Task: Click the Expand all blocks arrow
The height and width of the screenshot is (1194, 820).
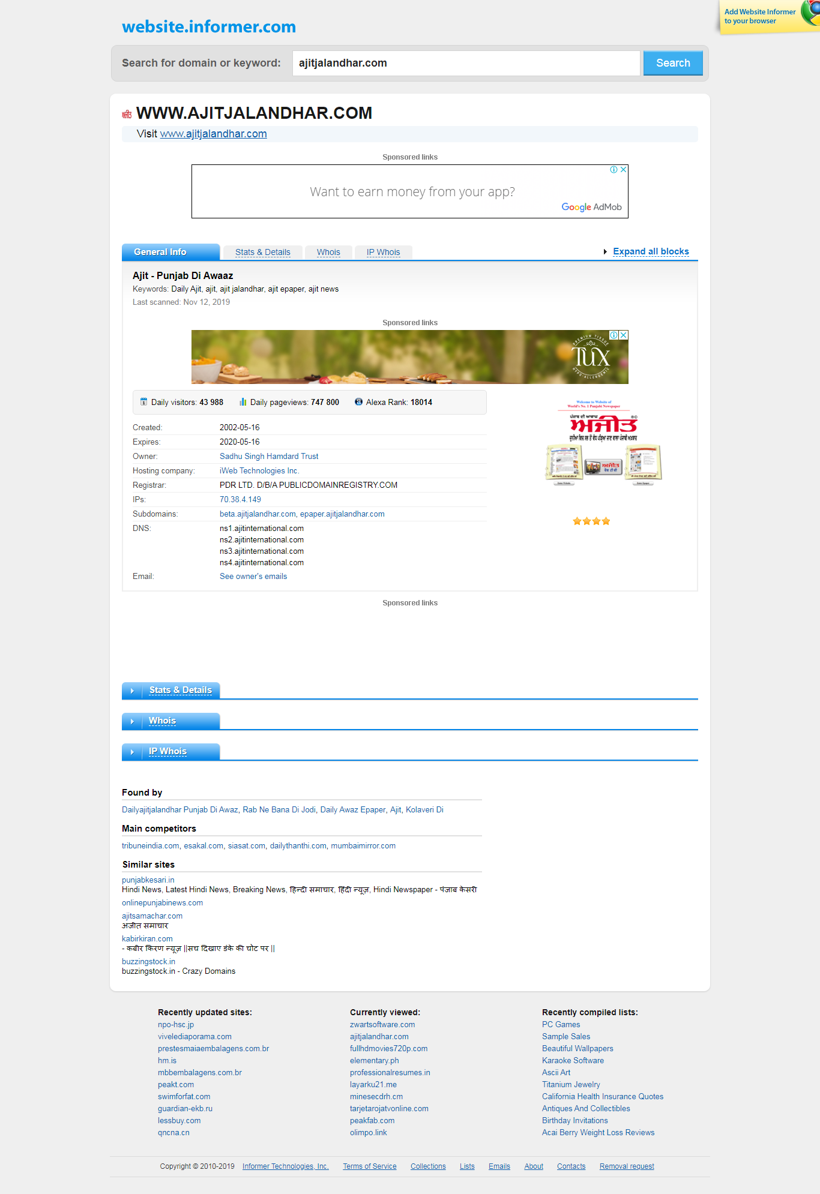Action: [x=605, y=252]
